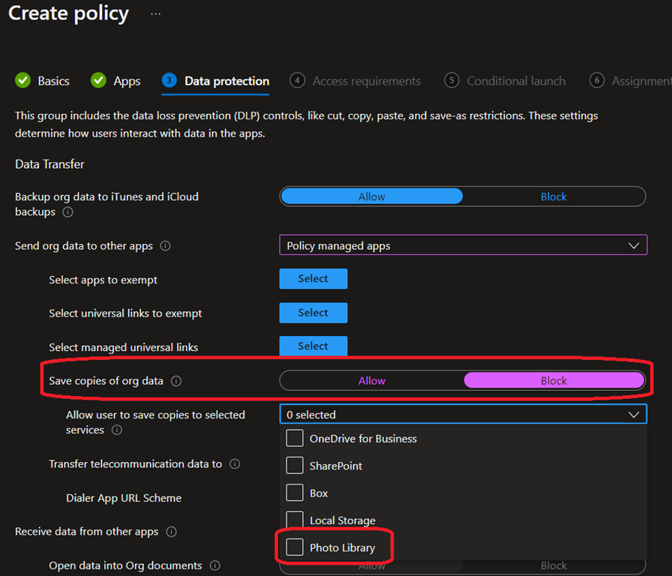This screenshot has width=672, height=576.
Task: Click info icon next to Save copies of org data
Action: click(176, 381)
